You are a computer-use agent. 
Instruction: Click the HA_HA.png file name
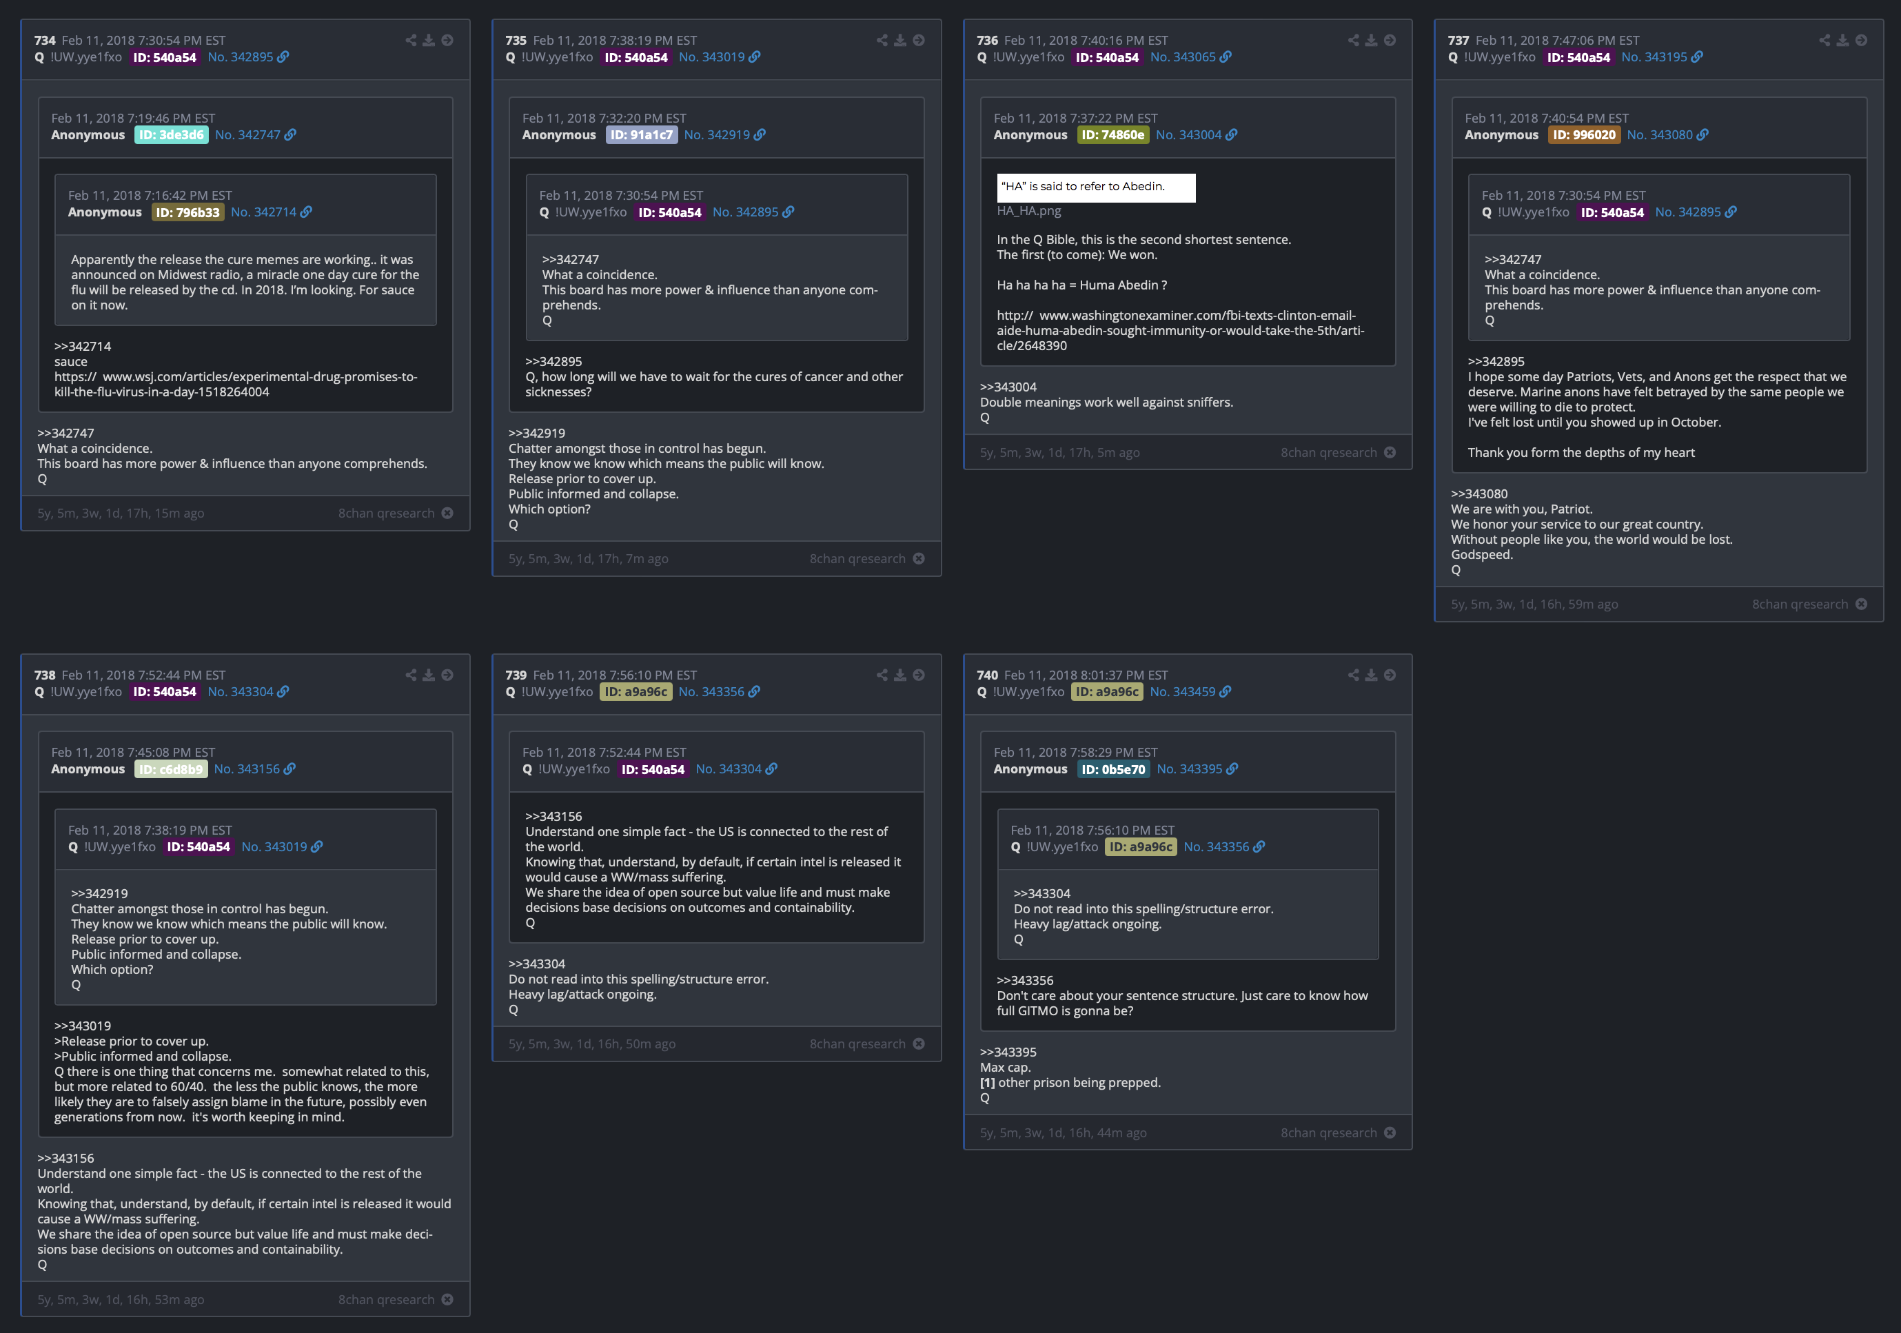[x=1029, y=211]
